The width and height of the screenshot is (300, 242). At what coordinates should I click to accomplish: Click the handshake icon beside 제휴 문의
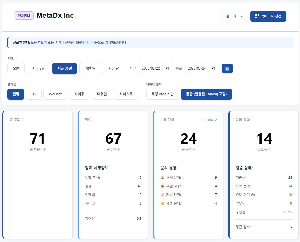(x=163, y=203)
